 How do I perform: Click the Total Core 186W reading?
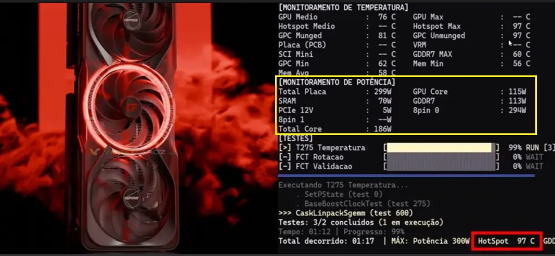pos(335,129)
